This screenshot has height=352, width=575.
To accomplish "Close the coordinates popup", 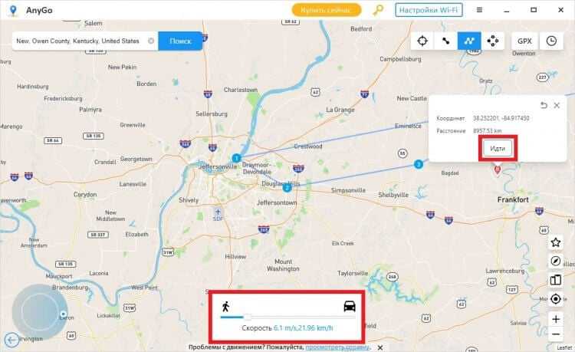I will pos(557,105).
